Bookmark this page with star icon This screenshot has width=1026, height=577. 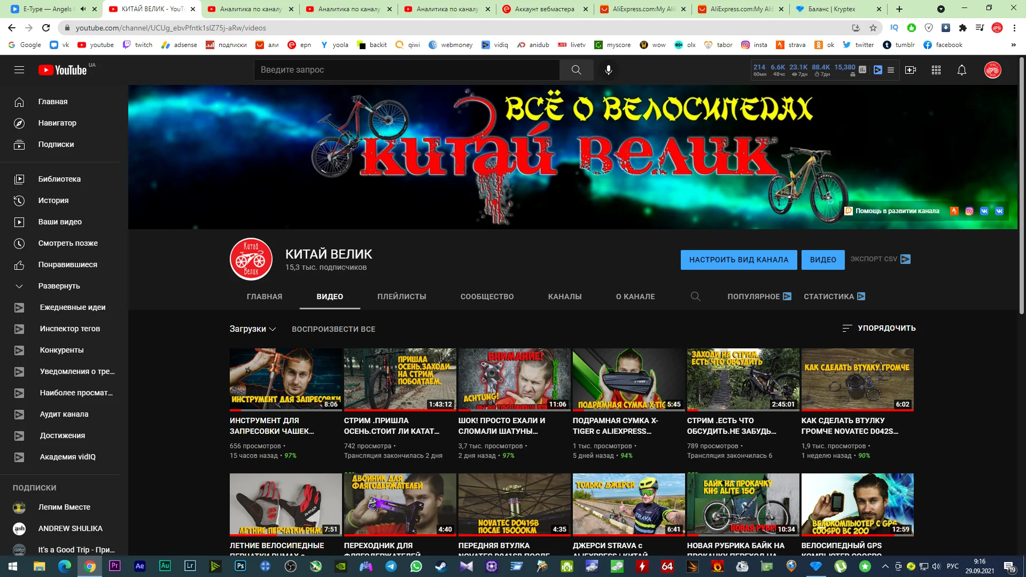coord(873,28)
